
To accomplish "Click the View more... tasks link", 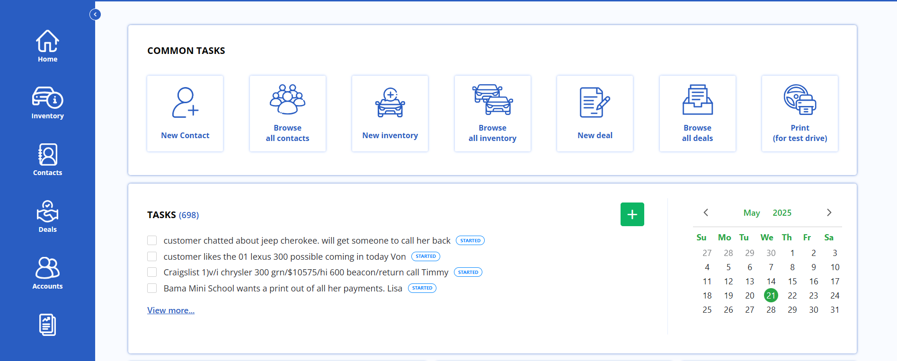I will pyautogui.click(x=171, y=310).
